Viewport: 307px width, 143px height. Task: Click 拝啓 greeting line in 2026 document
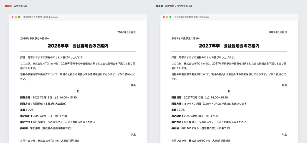coord(52,57)
